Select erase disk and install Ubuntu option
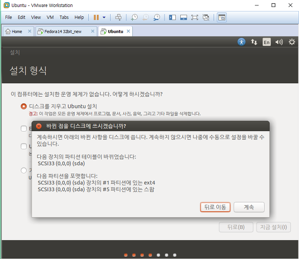 (24, 106)
